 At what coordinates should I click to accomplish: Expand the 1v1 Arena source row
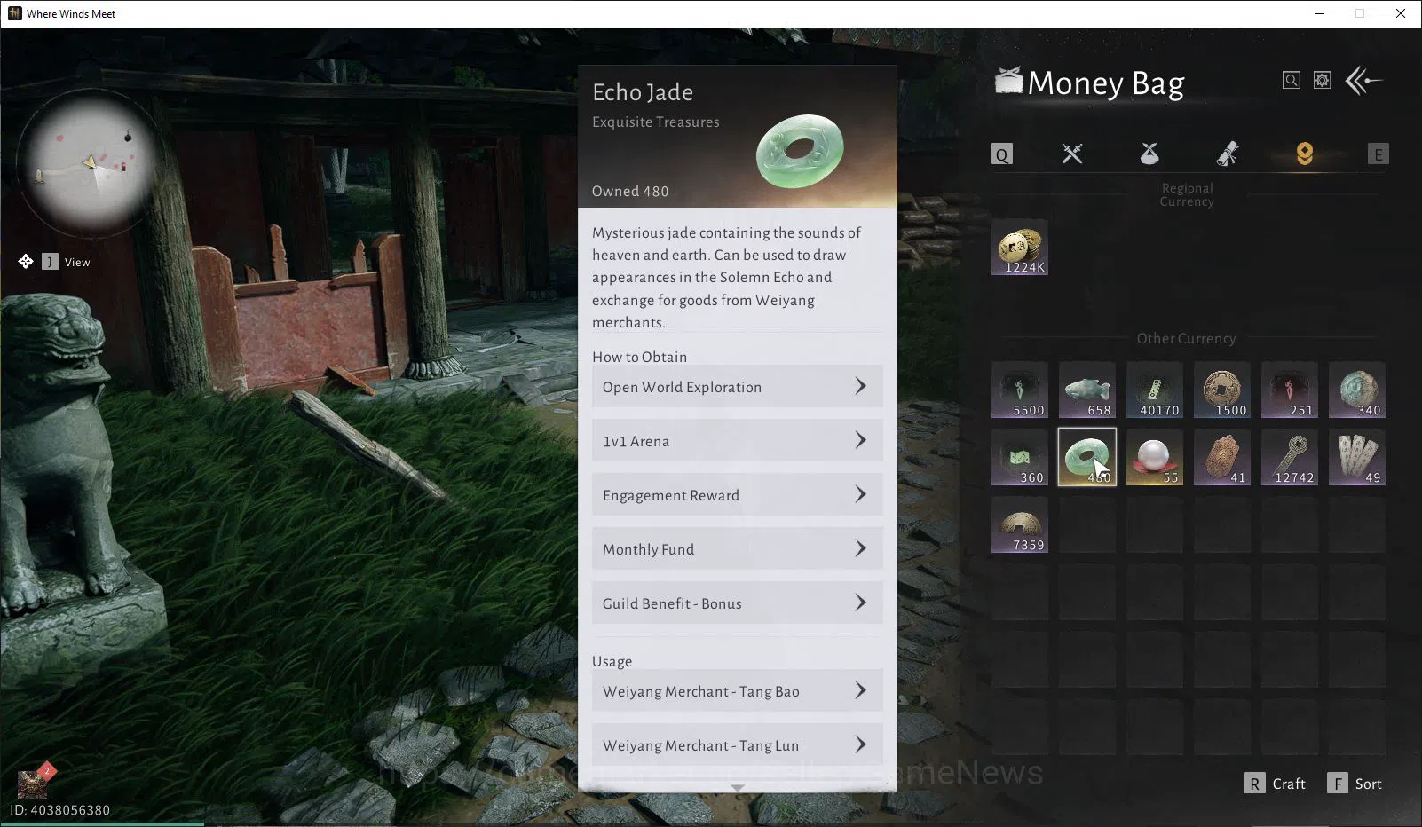[x=738, y=441]
